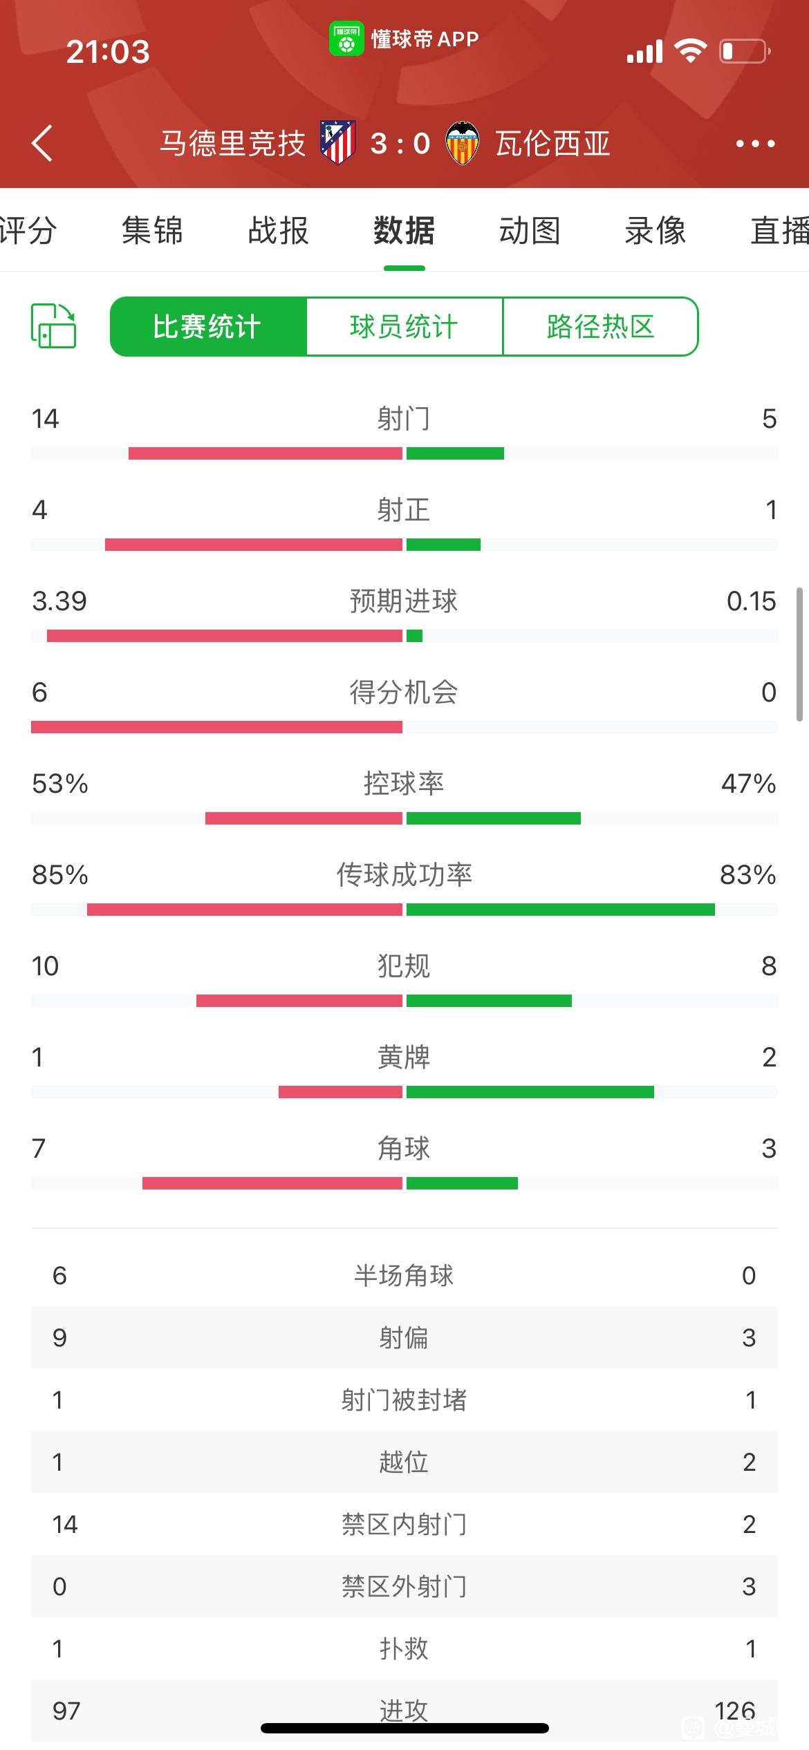The height and width of the screenshot is (1750, 809).
Task: Tap the Valencia team crest
Action: pos(463,143)
